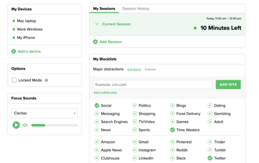Enable the Locked Mode checkbox
The image size is (259, 163).
(x=14, y=80)
